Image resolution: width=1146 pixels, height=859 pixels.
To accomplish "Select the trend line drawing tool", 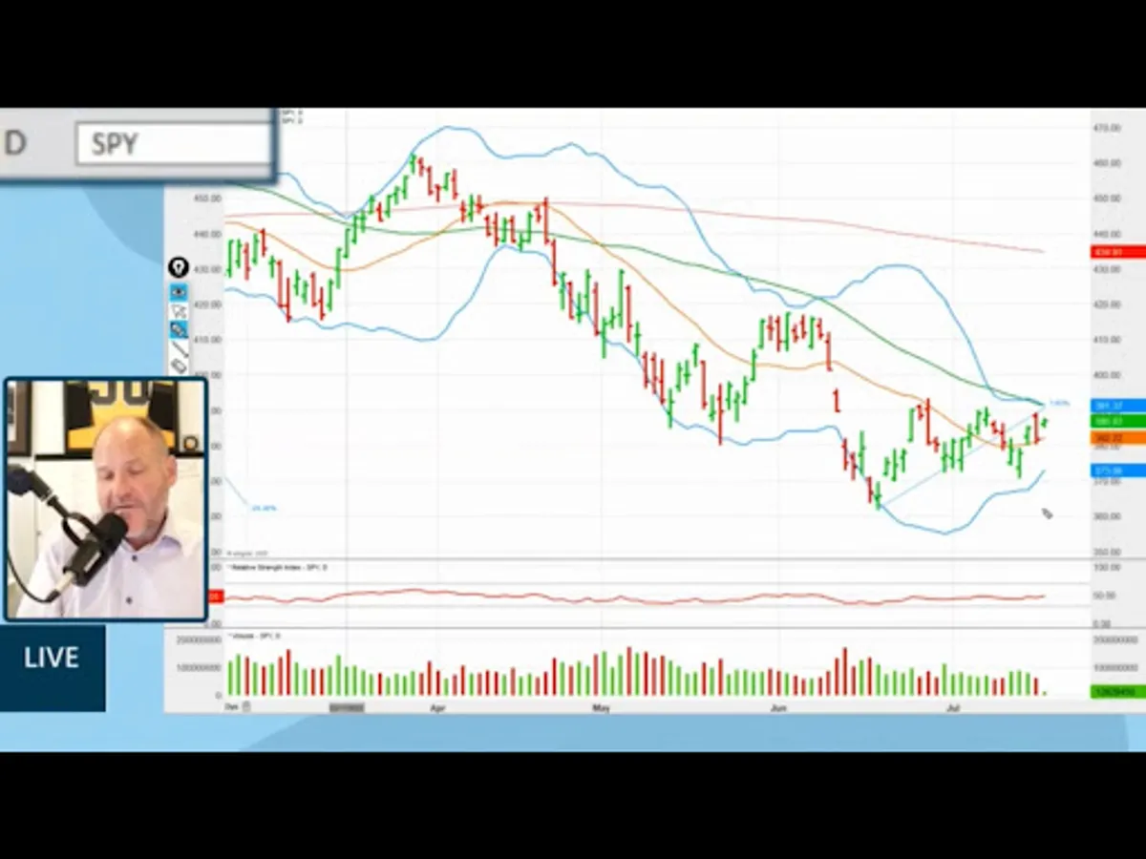I will (x=179, y=348).
